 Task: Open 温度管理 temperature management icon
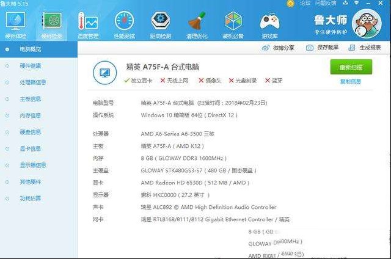[88, 26]
